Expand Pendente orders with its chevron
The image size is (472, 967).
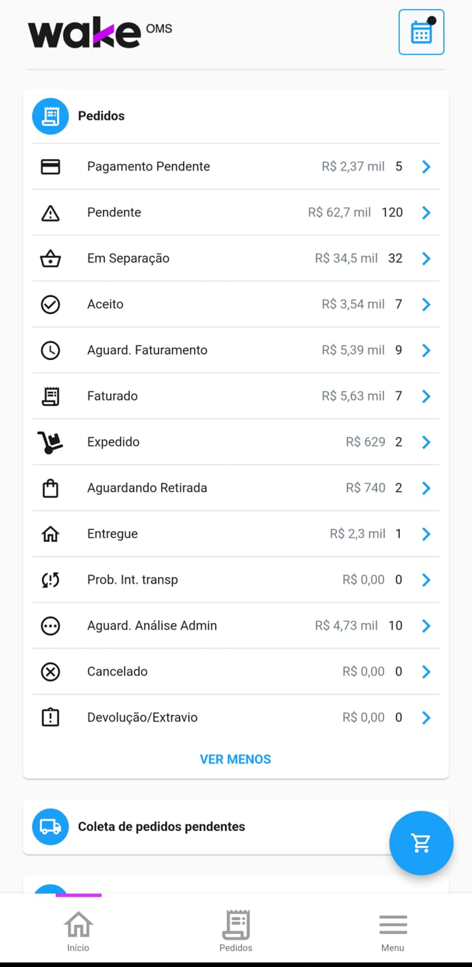tap(426, 213)
